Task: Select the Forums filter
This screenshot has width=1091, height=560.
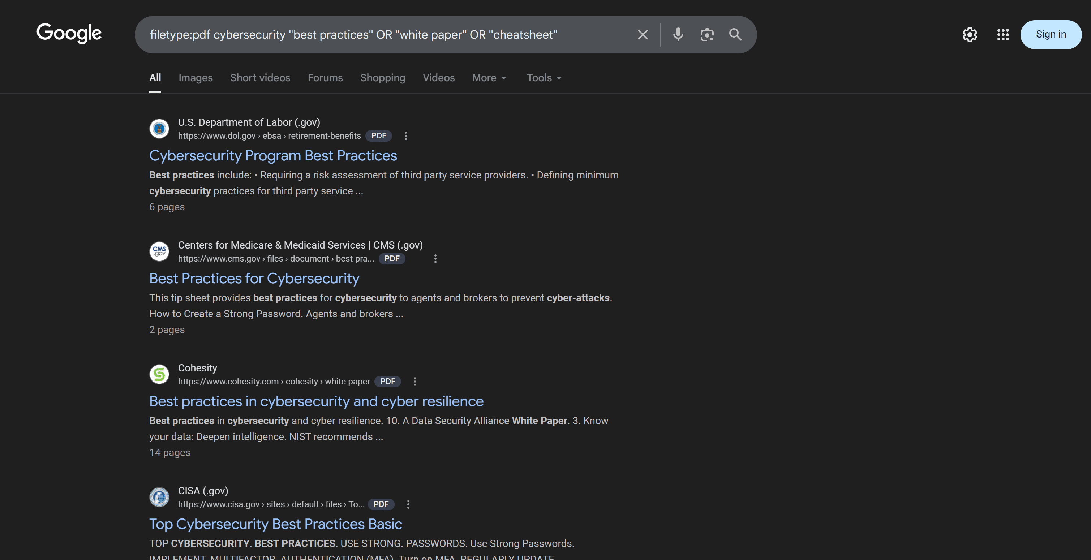Action: [x=325, y=78]
